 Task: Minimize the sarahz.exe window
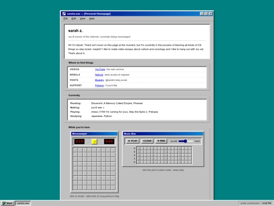click(201, 14)
